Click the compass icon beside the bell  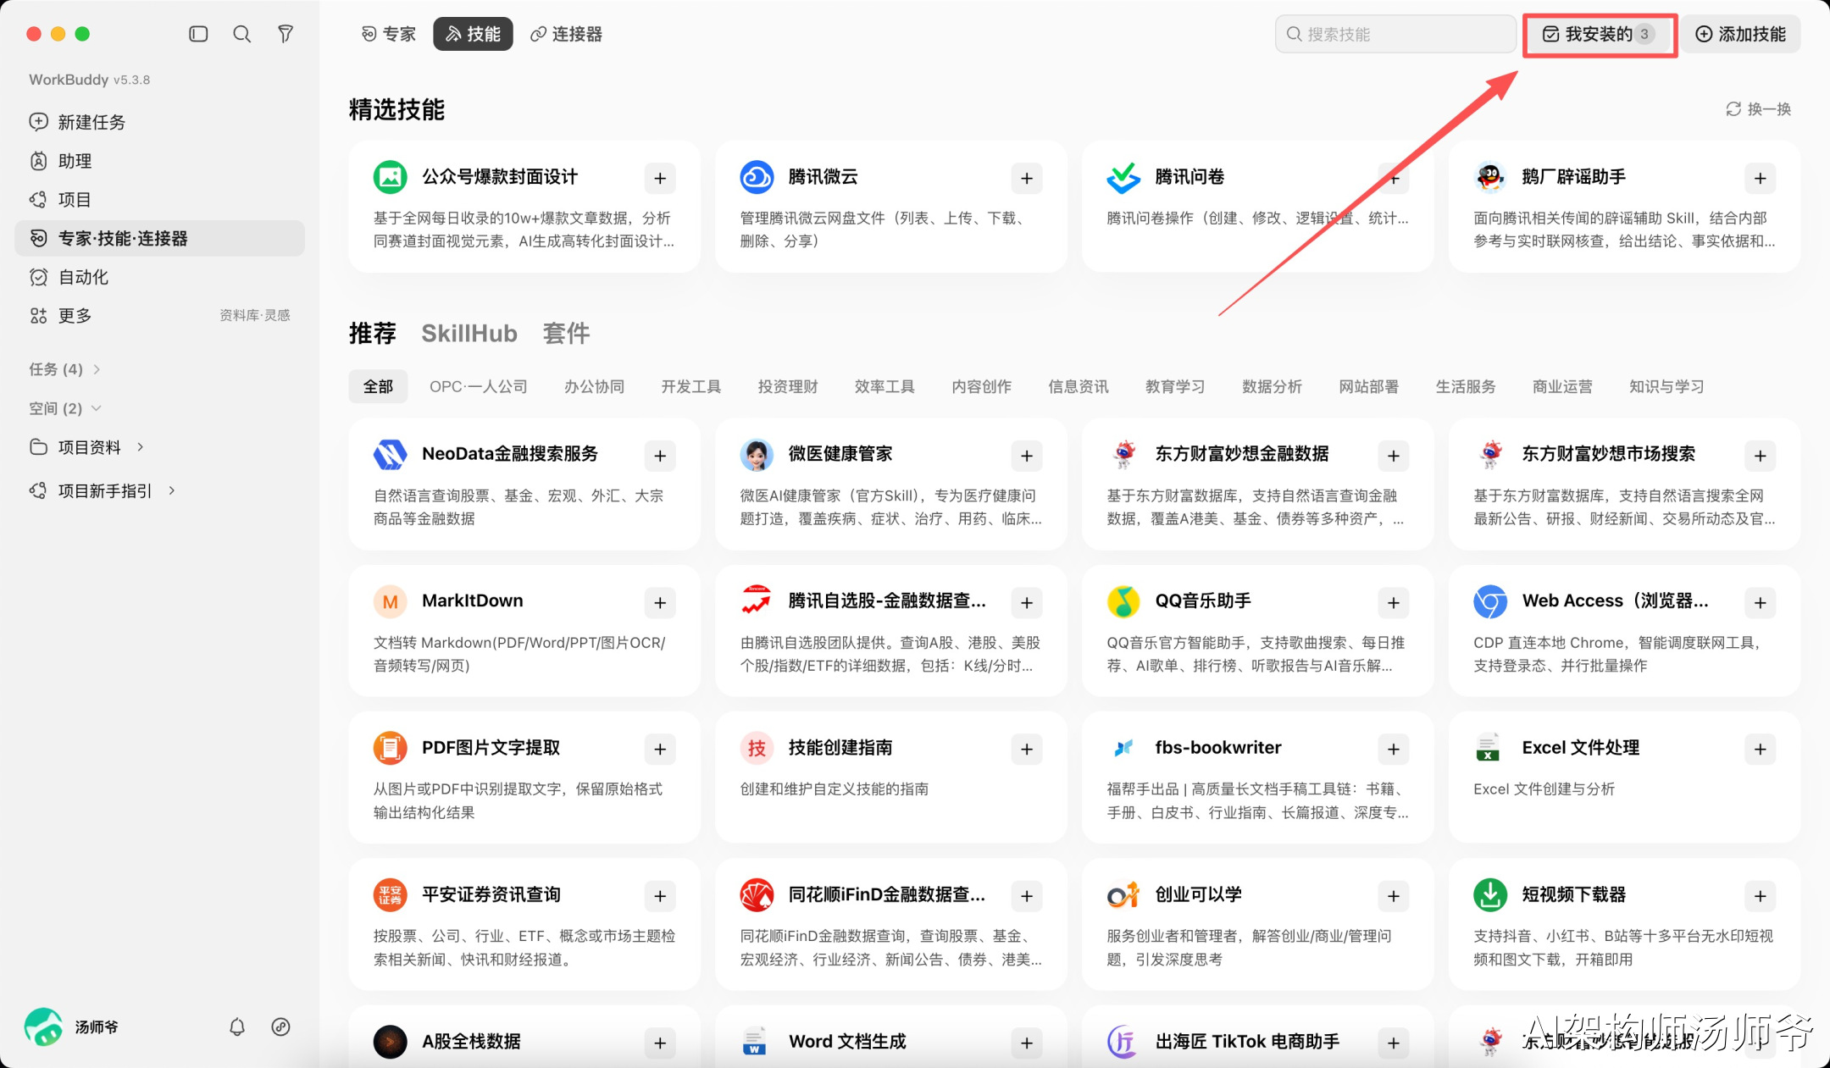tap(280, 1027)
